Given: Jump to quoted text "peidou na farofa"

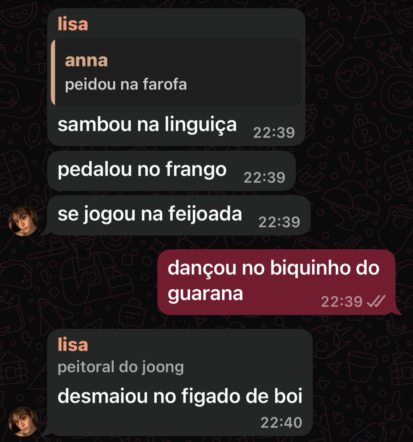Looking at the screenshot, I should tap(126, 85).
